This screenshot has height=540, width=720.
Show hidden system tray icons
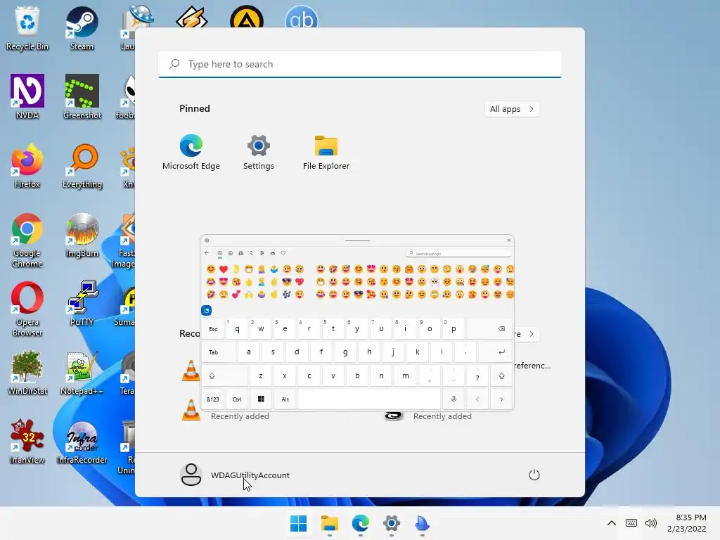612,523
